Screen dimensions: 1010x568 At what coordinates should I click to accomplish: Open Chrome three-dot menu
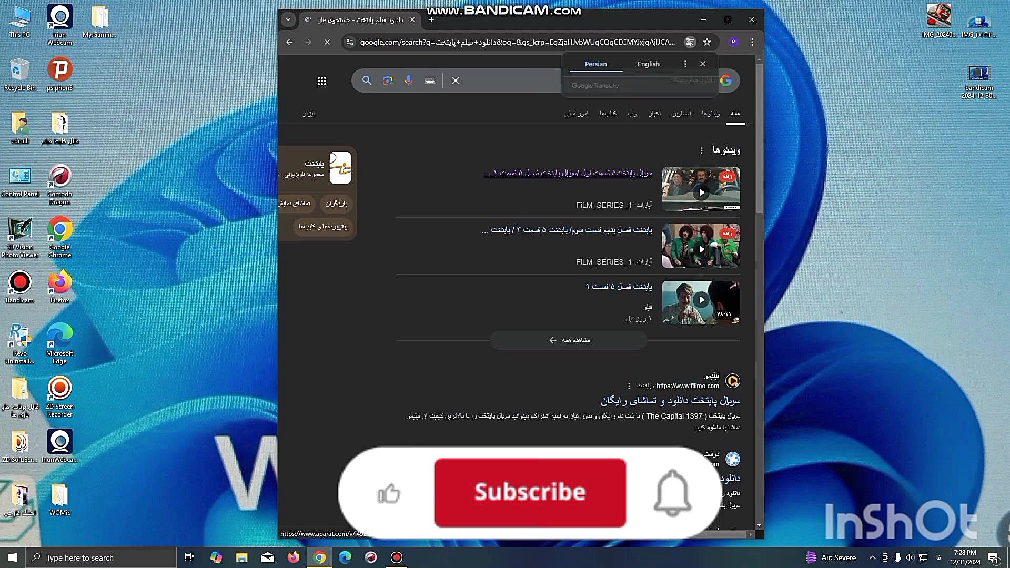pos(752,42)
